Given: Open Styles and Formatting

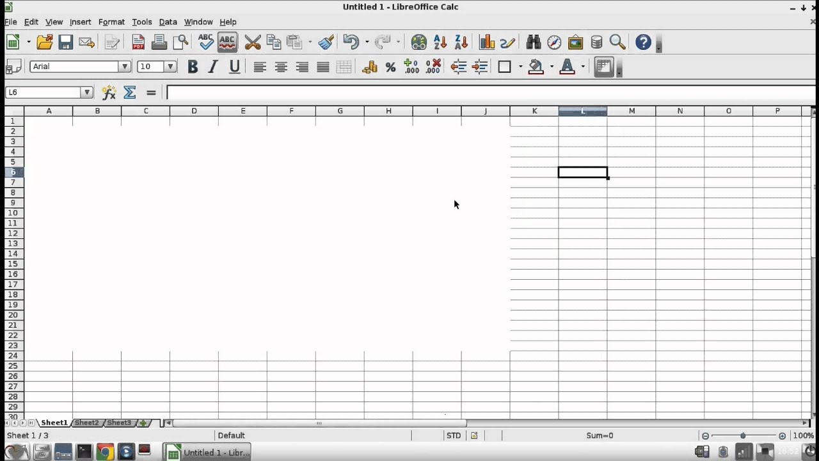Looking at the screenshot, I should [12, 67].
